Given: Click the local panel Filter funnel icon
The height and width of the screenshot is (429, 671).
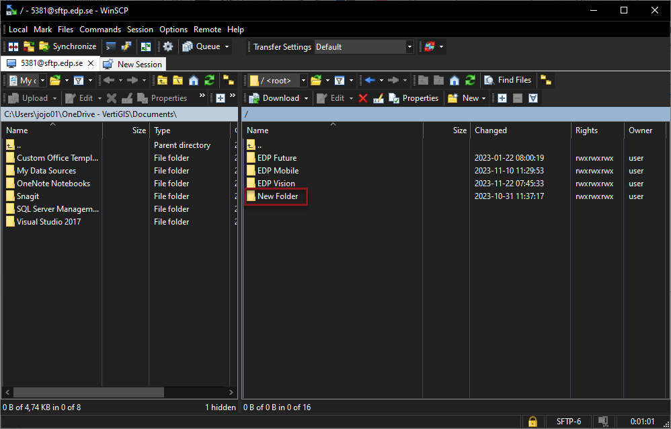Looking at the screenshot, I should point(78,81).
